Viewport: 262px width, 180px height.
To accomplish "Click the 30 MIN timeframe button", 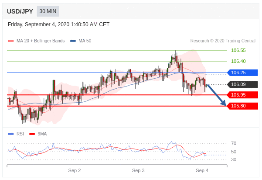I will [48, 11].
